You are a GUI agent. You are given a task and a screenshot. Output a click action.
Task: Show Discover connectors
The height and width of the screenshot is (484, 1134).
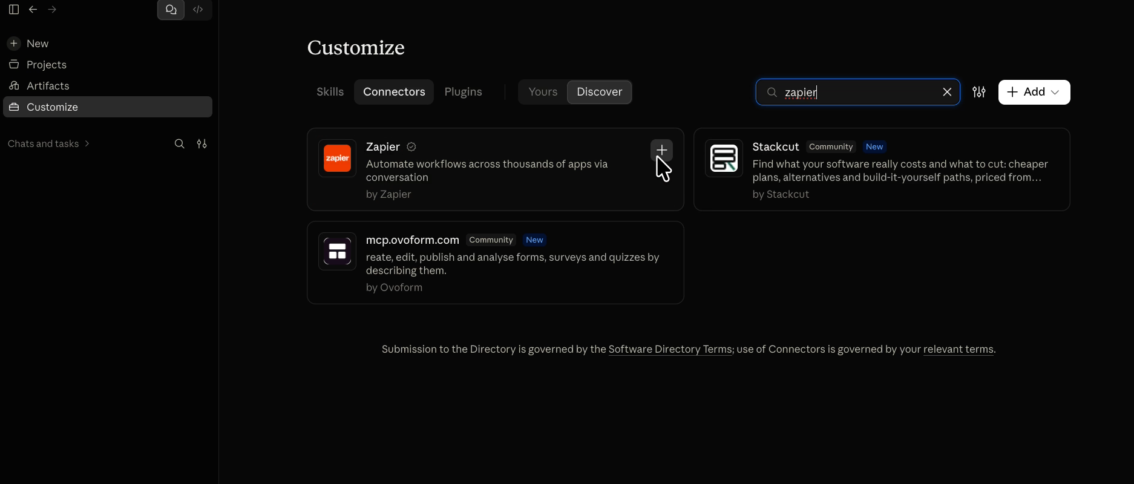[x=599, y=92]
